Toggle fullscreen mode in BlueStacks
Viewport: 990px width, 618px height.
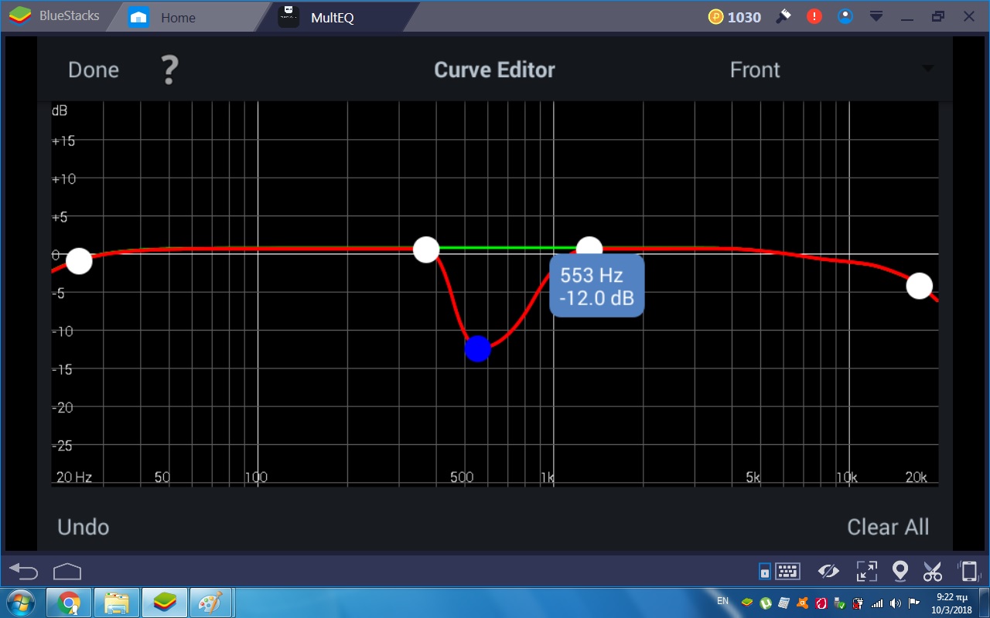coord(866,572)
